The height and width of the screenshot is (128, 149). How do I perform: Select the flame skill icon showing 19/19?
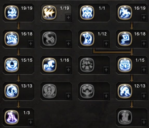coord(12,13)
